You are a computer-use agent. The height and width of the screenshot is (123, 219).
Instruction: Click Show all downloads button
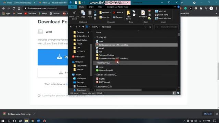pyautogui.click(x=208, y=114)
